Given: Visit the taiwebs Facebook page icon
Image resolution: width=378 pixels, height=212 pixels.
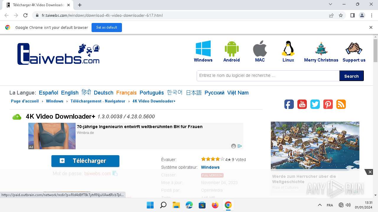Looking at the screenshot, I should (289, 104).
